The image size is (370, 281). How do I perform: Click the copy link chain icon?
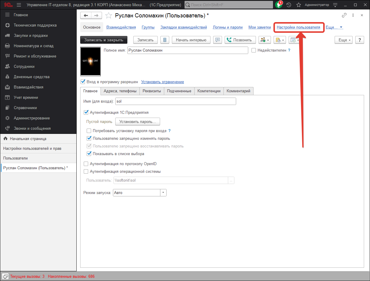tap(344, 15)
